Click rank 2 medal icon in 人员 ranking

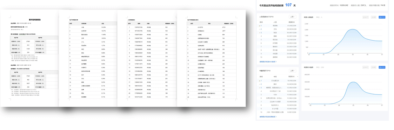[261, 29]
